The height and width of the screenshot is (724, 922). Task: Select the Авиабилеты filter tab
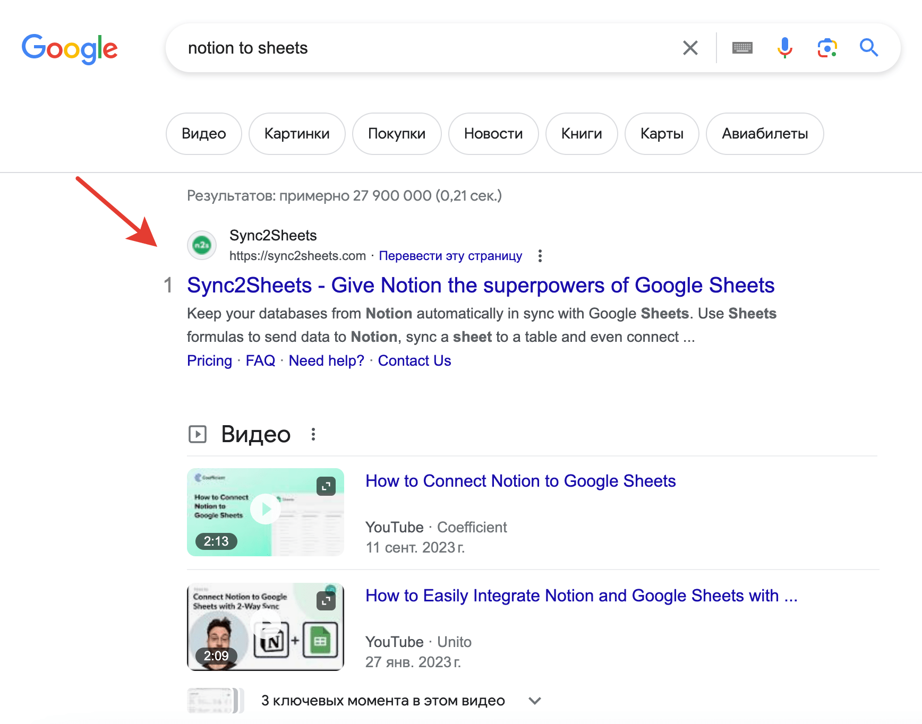coord(764,134)
